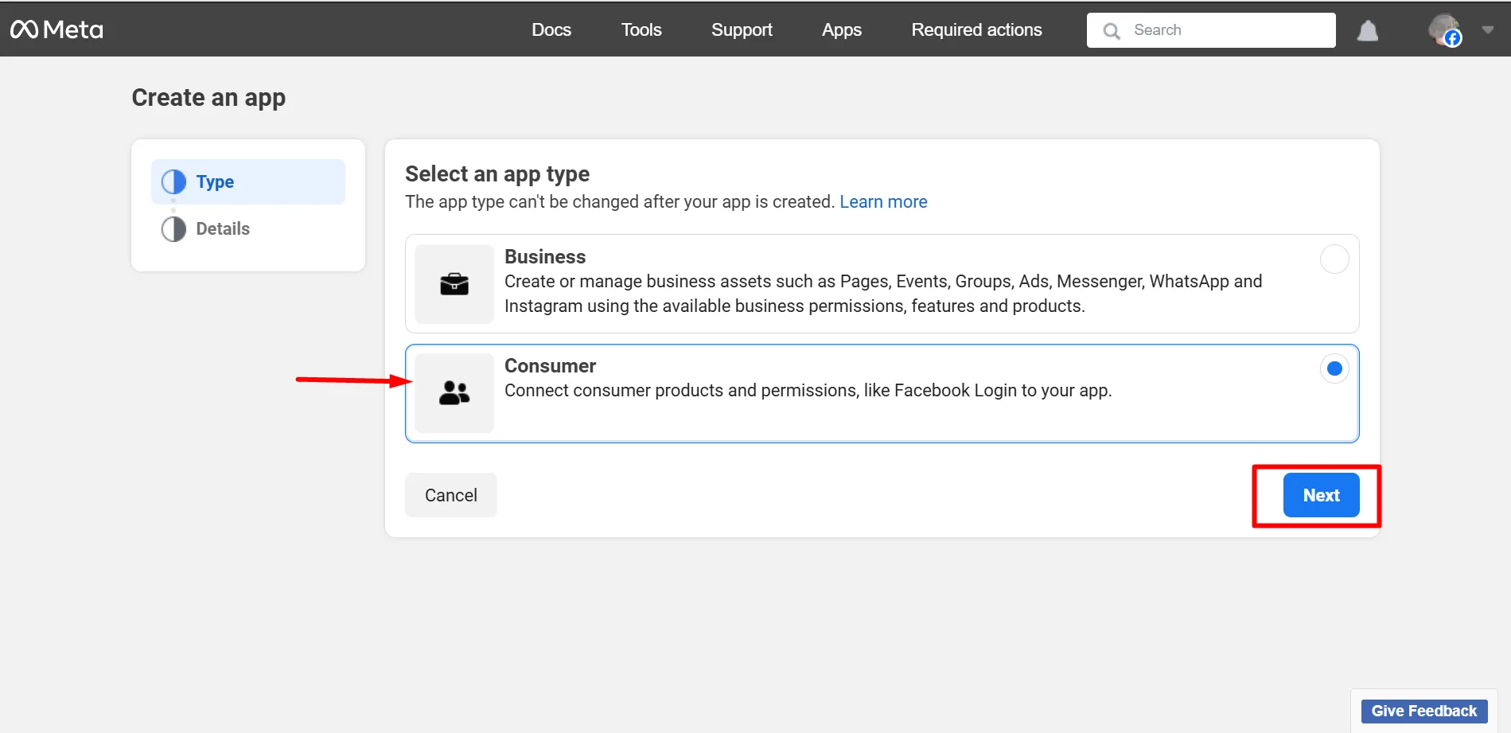Click the Consumer heading text
The width and height of the screenshot is (1511, 733).
point(550,365)
